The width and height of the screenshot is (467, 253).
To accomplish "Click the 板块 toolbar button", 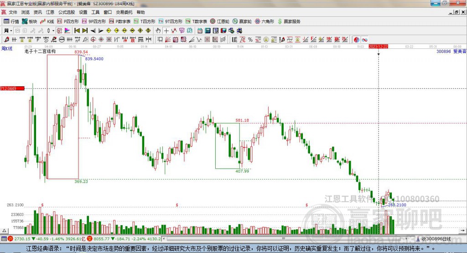I will coord(30,21).
